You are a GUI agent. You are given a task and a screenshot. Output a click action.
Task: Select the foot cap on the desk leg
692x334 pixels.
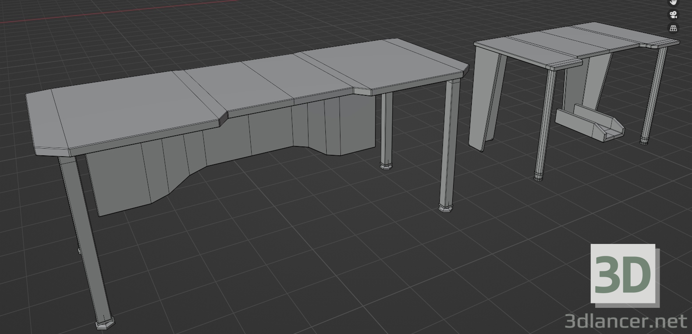click(106, 325)
